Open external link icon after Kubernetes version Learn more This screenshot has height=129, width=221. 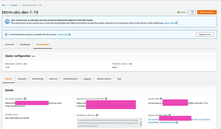point(70,35)
